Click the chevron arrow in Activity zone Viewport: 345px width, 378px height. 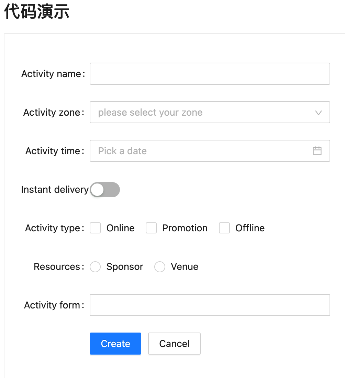click(318, 113)
